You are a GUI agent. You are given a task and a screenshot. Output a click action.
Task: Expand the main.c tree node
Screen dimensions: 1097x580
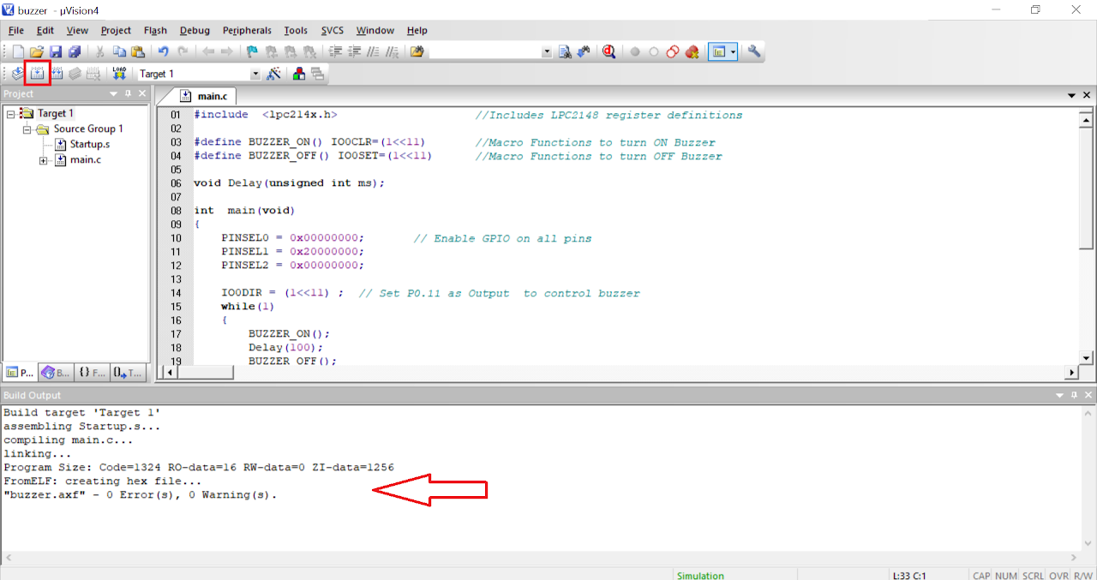tap(44, 160)
